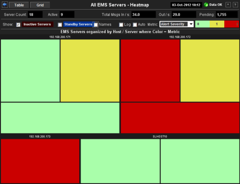The height and width of the screenshot is (184, 240).
Task: Click the heatmap title about Host / Server
Action: click(x=120, y=32)
